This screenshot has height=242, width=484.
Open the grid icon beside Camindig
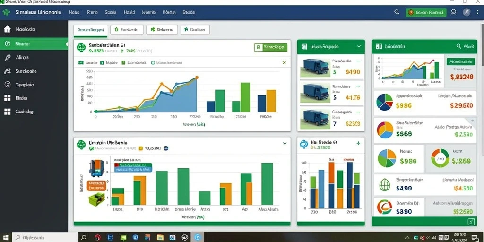click(x=8, y=112)
